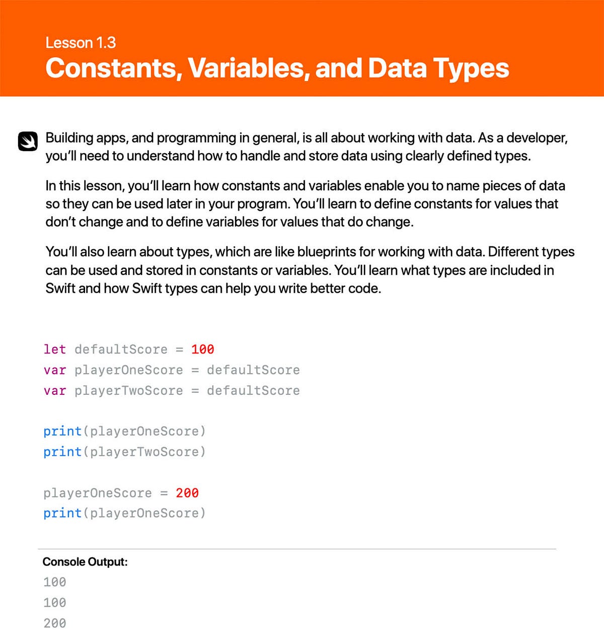Click the paragraph starting "Building apps"

306,147
